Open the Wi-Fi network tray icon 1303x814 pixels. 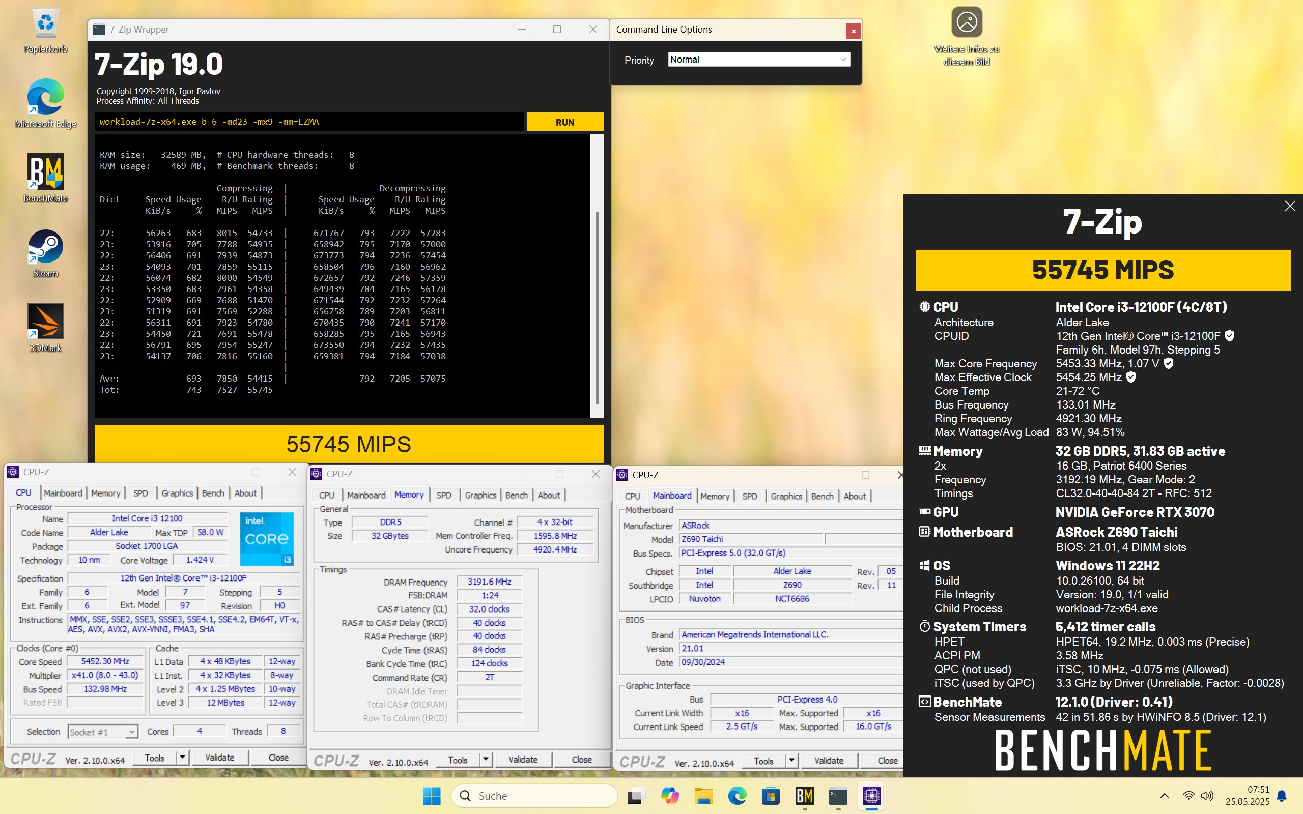point(1188,796)
